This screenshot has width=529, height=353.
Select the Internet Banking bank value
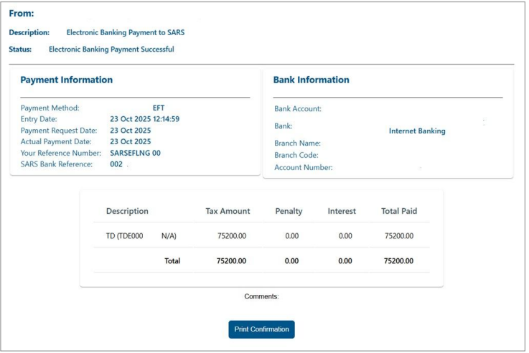[x=417, y=131]
